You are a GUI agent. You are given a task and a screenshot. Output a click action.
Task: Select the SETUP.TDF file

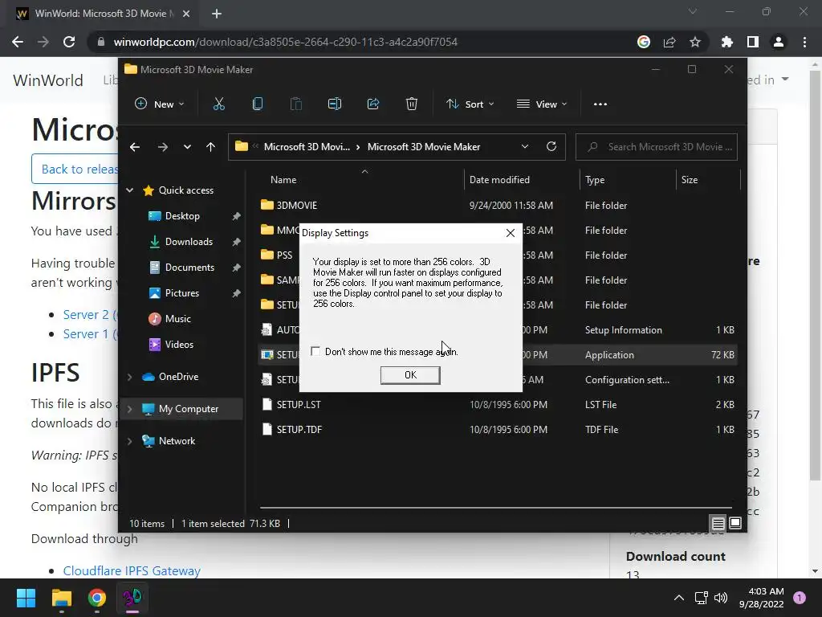point(299,429)
